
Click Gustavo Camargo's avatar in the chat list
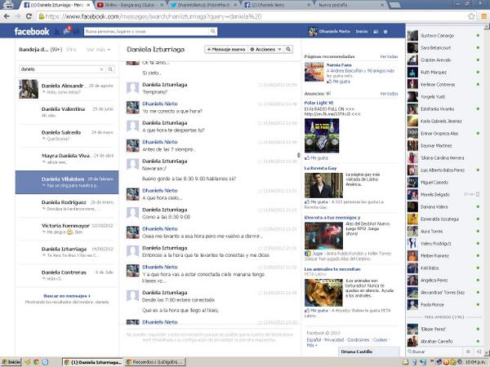point(412,36)
